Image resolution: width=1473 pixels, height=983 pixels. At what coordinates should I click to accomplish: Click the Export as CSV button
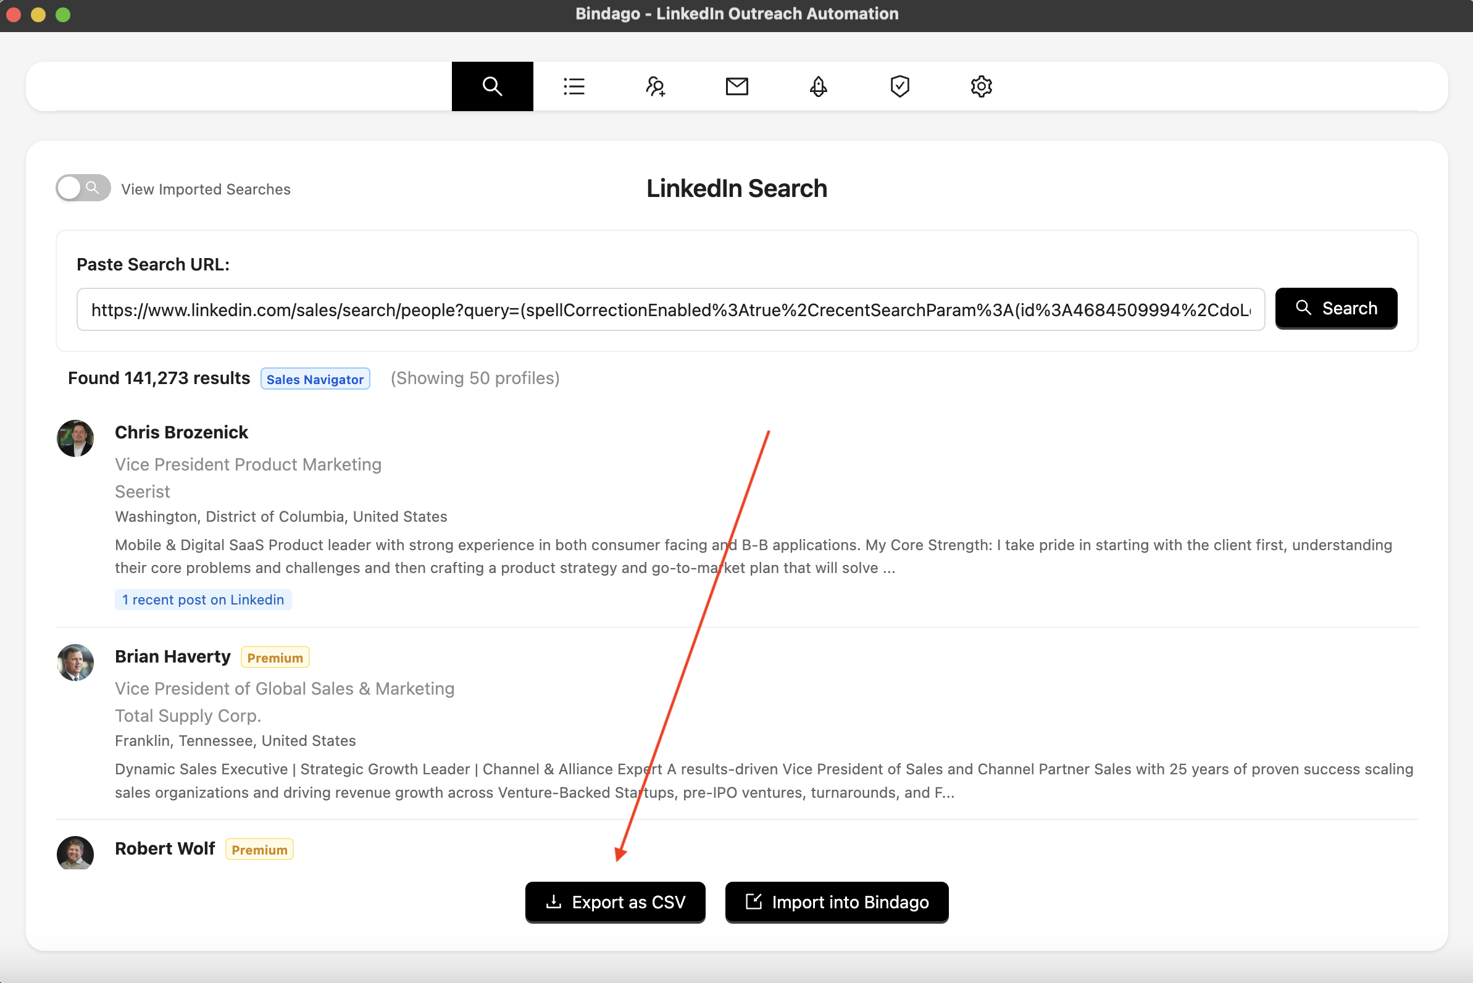(615, 902)
